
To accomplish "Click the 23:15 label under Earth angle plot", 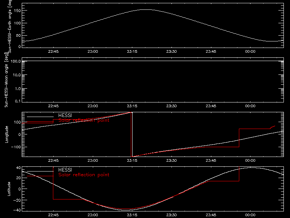I will coord(132,52).
